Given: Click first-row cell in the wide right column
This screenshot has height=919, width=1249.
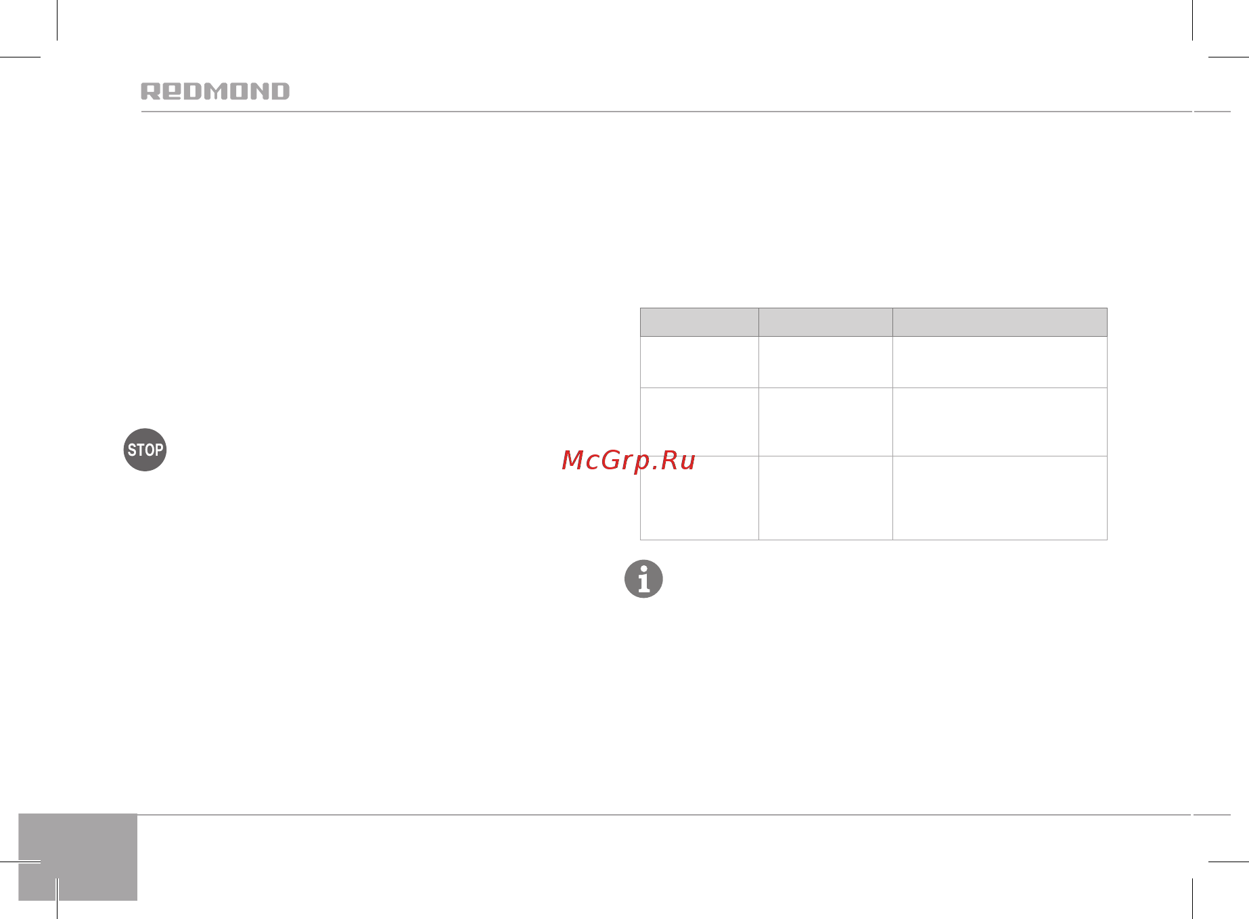Looking at the screenshot, I should (x=1000, y=362).
